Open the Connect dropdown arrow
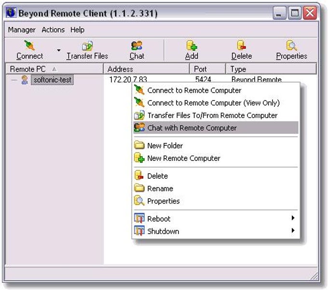This screenshot has height=290, width=328. [x=59, y=50]
